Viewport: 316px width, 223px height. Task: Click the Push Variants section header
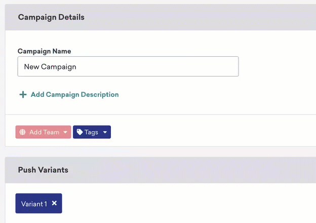[x=161, y=170]
